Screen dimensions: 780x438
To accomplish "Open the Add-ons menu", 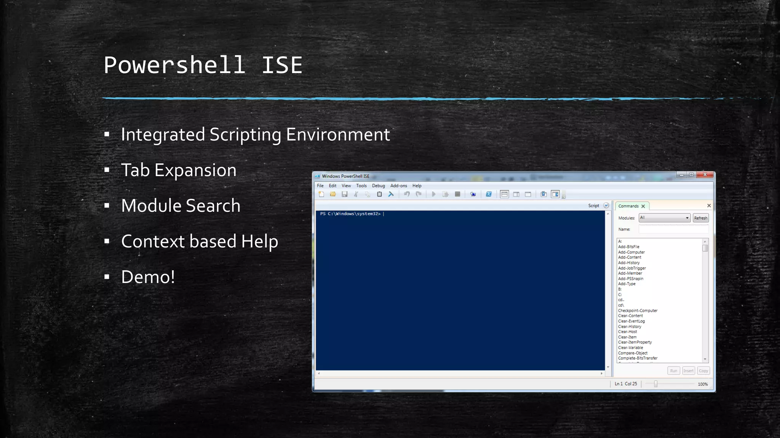I will pos(398,186).
